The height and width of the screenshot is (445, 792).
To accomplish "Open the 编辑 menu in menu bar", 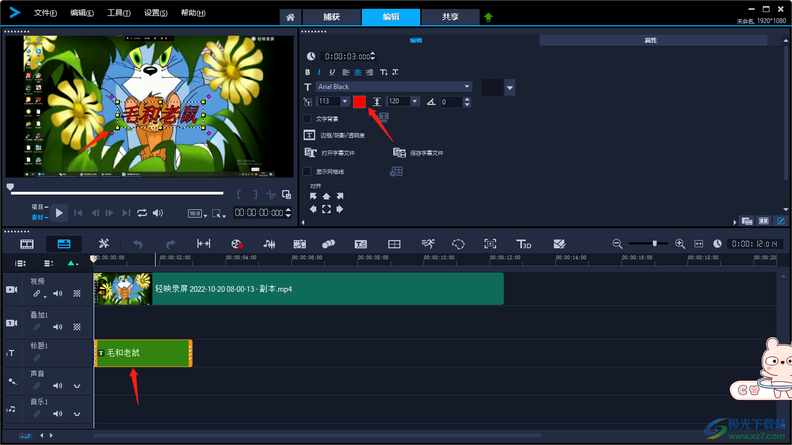I will 82,13.
